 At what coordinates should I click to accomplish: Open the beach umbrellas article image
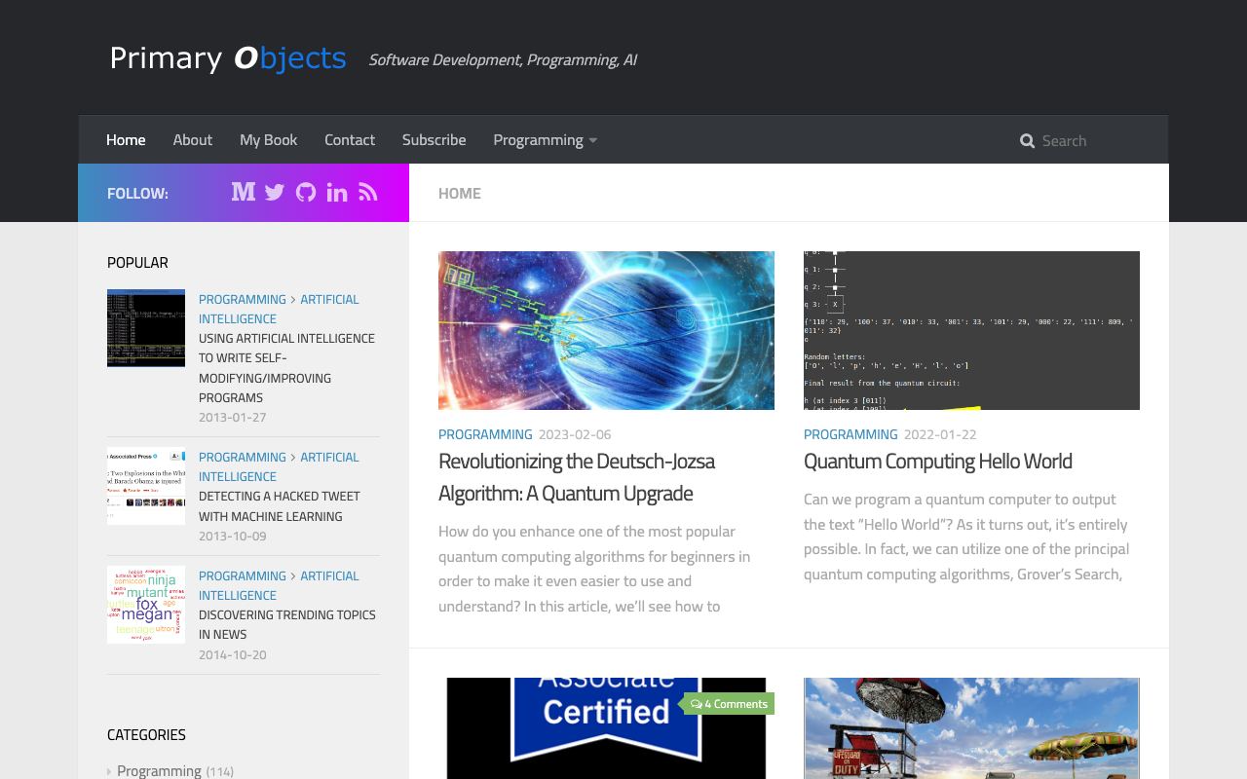[971, 728]
